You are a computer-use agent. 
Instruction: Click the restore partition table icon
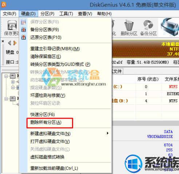point(24,37)
